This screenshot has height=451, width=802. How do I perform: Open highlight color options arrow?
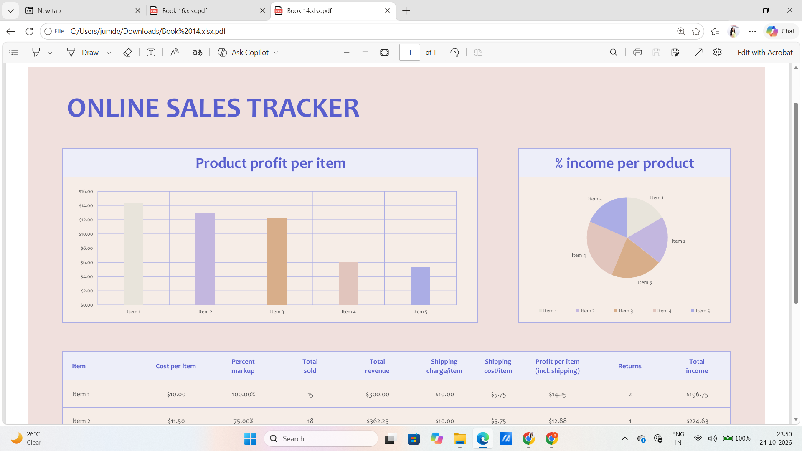(x=50, y=53)
